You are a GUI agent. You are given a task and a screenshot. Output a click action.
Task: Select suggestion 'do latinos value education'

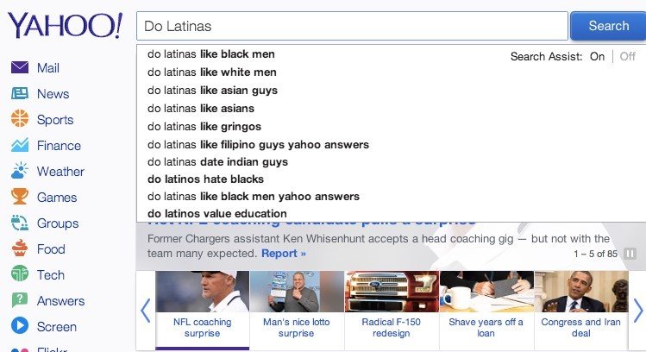coord(217,213)
